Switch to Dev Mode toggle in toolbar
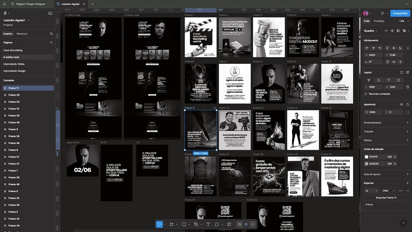 click(253, 224)
